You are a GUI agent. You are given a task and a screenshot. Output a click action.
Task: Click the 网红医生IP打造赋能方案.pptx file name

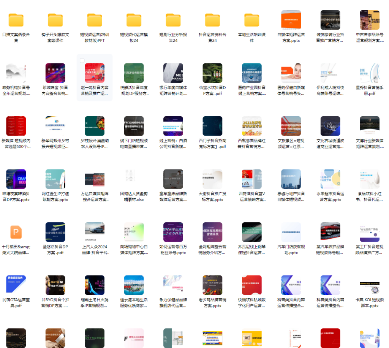[55, 196]
